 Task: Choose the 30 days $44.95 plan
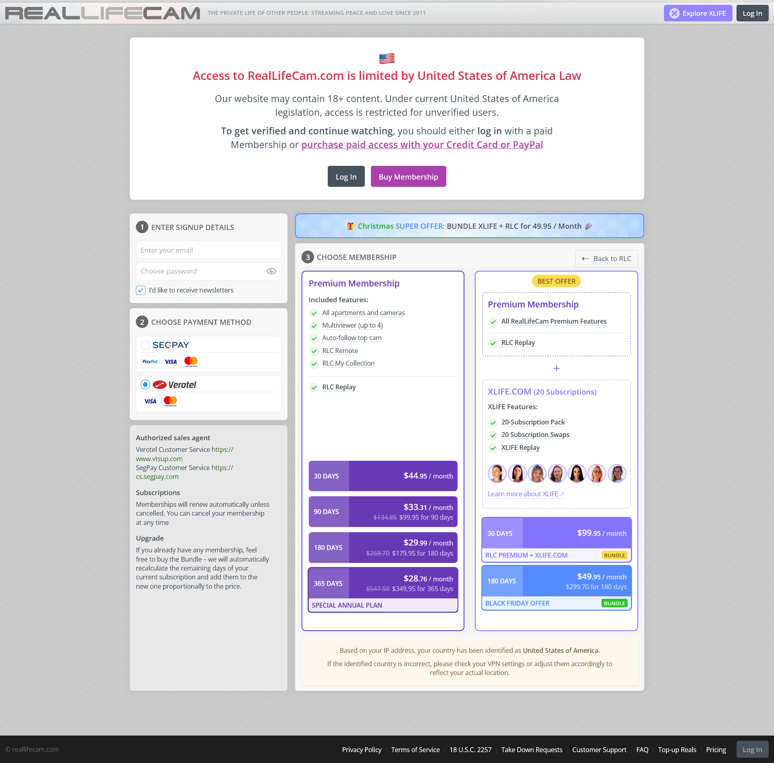click(x=383, y=476)
